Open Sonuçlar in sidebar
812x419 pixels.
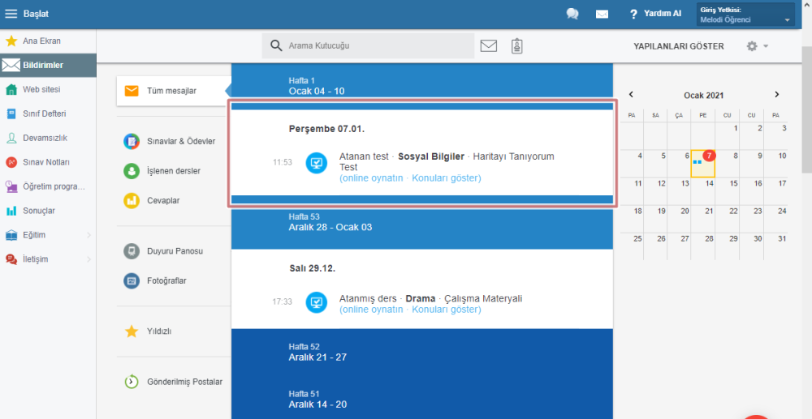48,211
